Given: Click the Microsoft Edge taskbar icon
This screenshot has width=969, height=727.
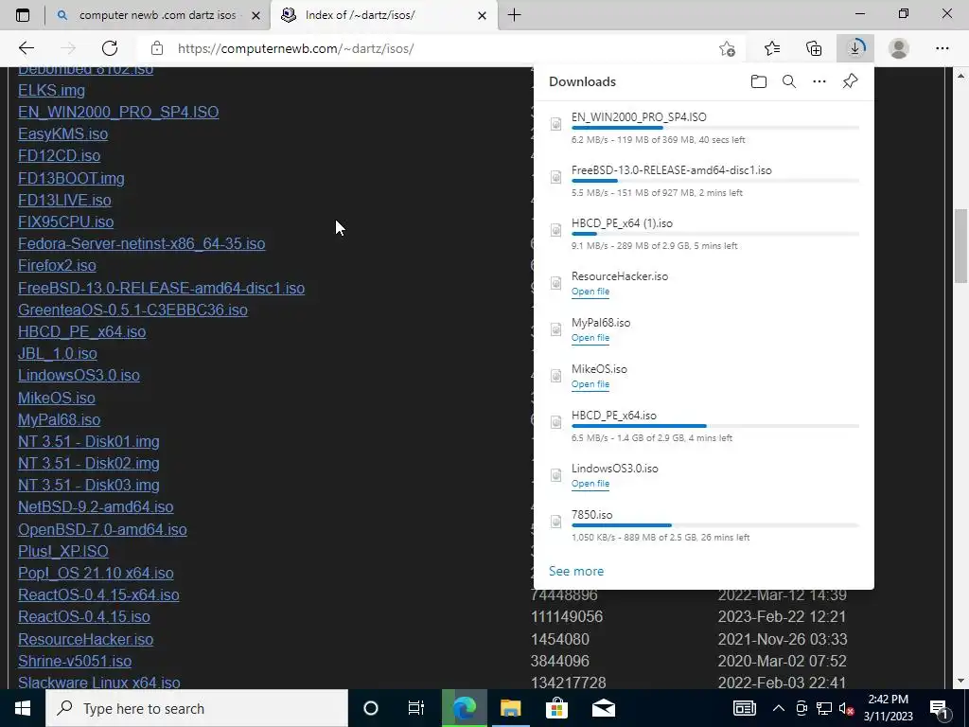Looking at the screenshot, I should (x=464, y=708).
